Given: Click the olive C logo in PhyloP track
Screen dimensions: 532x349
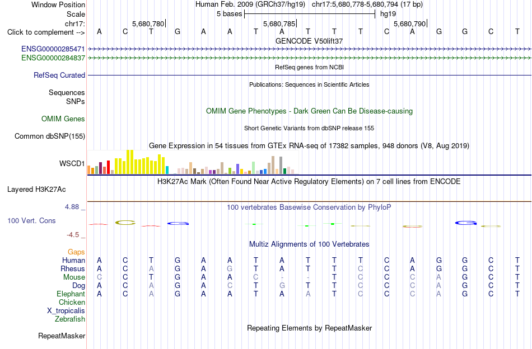Looking at the screenshot, I should click(125, 223).
